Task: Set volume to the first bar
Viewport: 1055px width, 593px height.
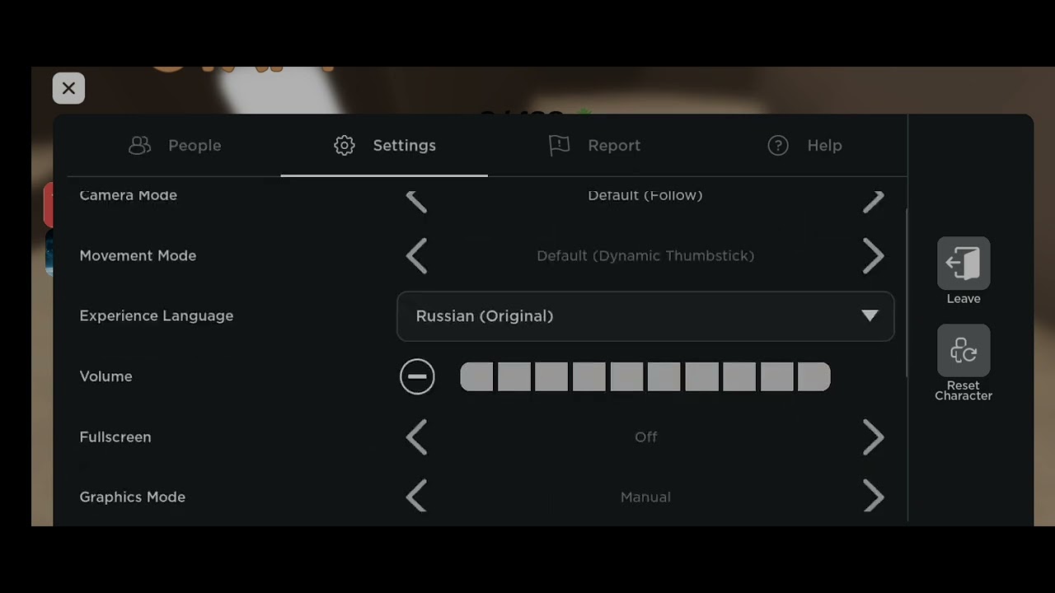Action: point(476,377)
